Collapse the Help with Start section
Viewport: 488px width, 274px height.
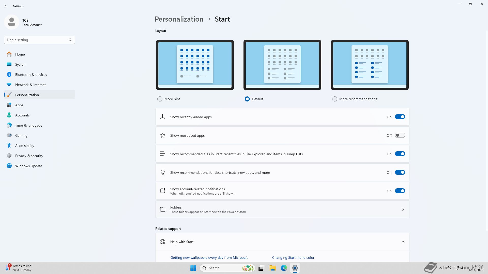tap(403, 242)
